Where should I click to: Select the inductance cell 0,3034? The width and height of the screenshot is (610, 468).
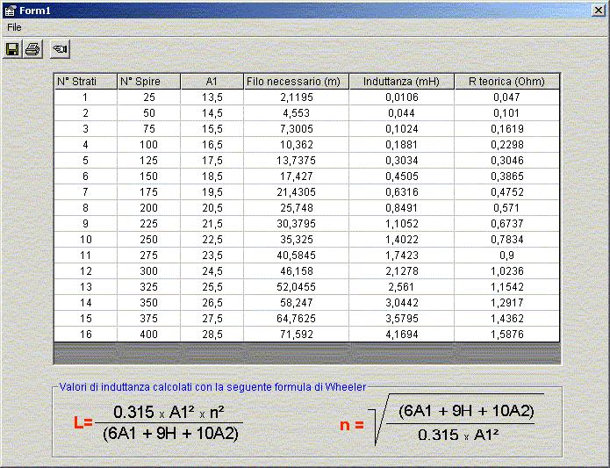click(x=402, y=161)
